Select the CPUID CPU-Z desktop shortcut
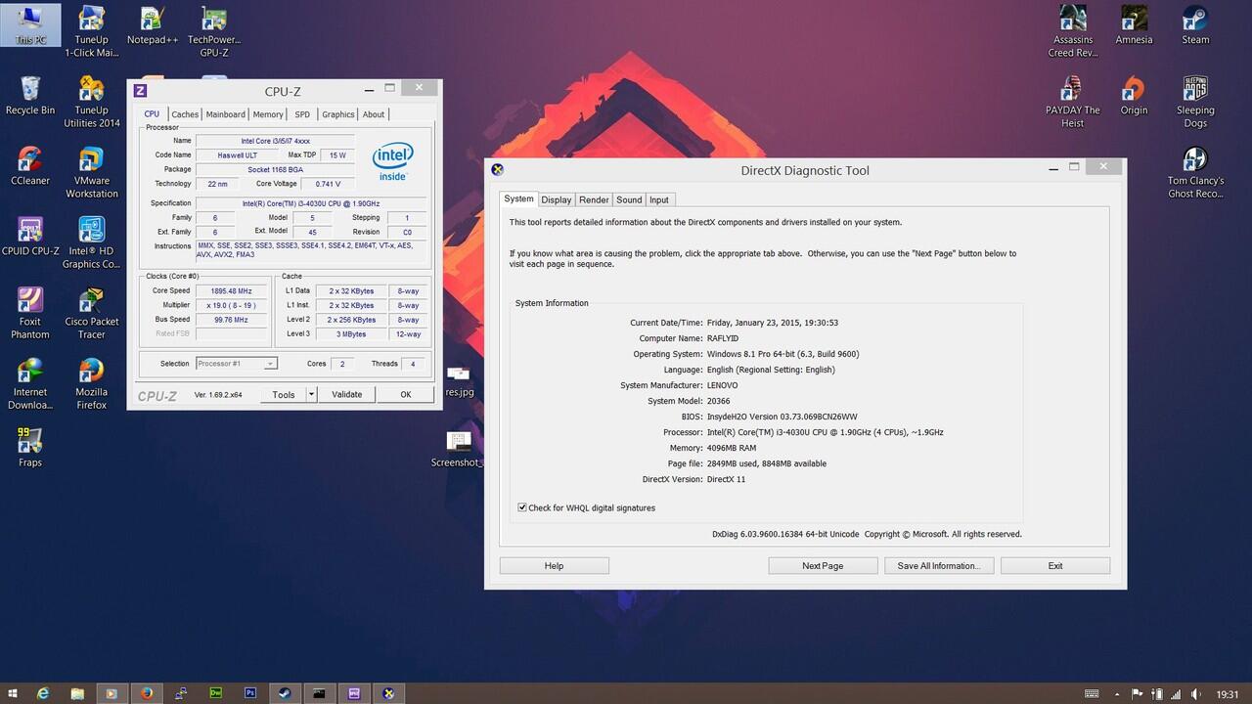 (x=30, y=237)
